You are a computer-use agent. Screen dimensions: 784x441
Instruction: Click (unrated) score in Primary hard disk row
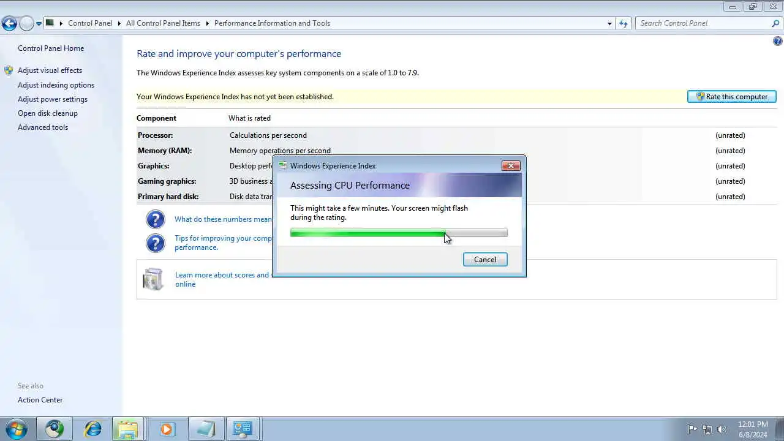click(730, 197)
